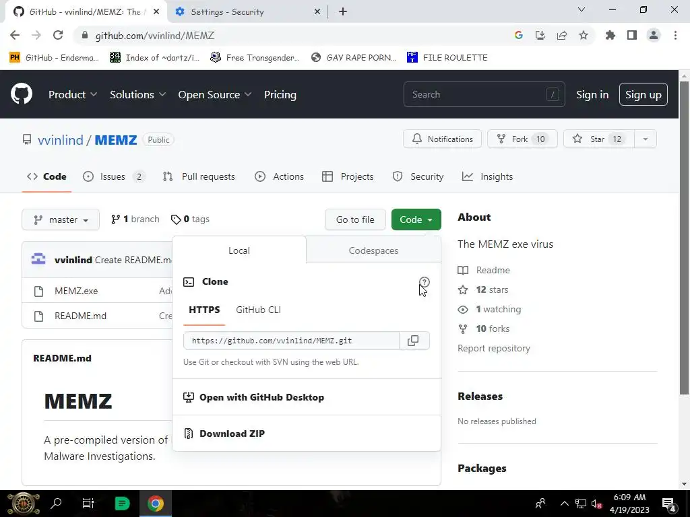Image resolution: width=690 pixels, height=517 pixels.
Task: Switch to GitHub CLI clone tab
Action: click(258, 310)
